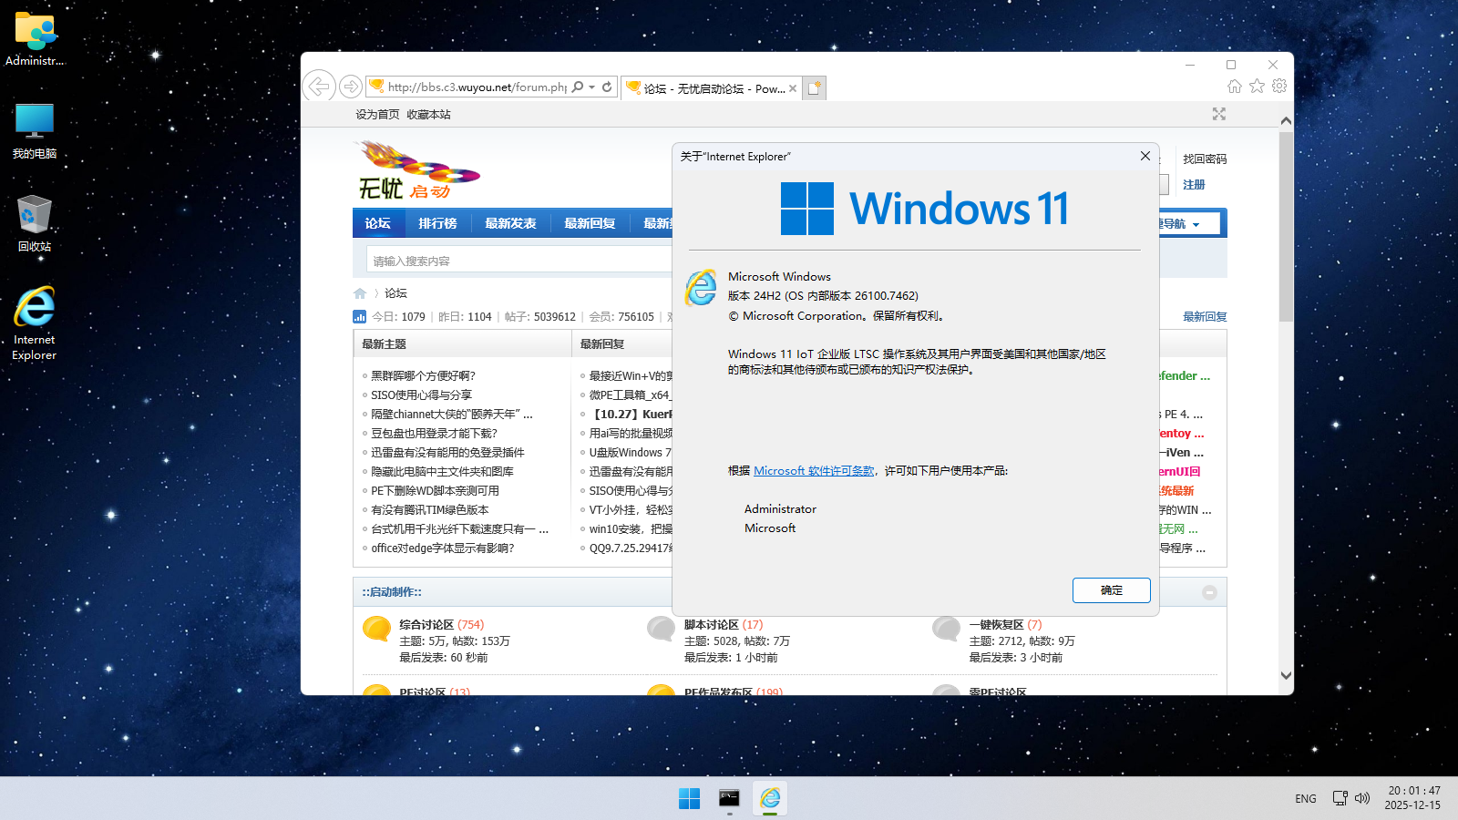Click the forum search input field
1458x820 pixels.
(519, 261)
